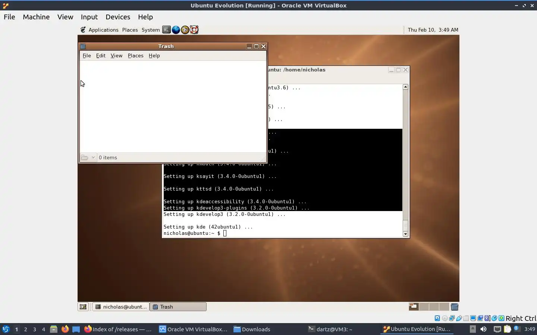Switch to Oracle VM VirtualBox Manager task
Viewport: 537px width, 335px height.
[193, 329]
